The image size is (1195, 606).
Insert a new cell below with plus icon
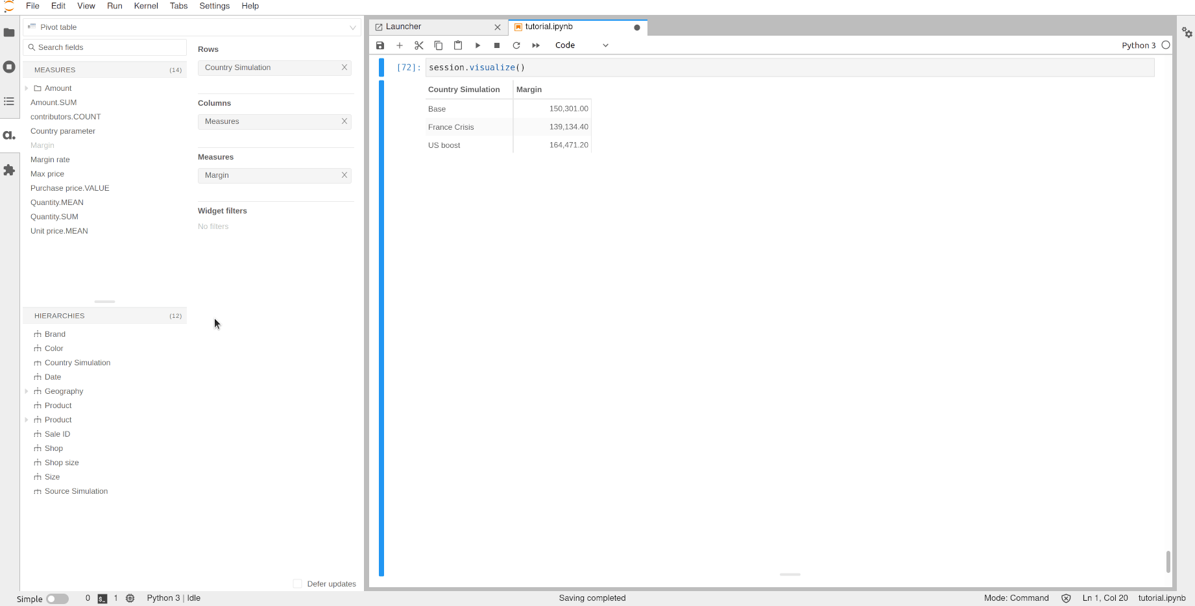click(x=400, y=45)
